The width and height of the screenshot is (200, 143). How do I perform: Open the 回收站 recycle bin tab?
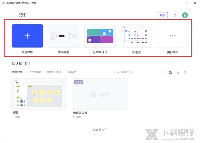(72, 72)
